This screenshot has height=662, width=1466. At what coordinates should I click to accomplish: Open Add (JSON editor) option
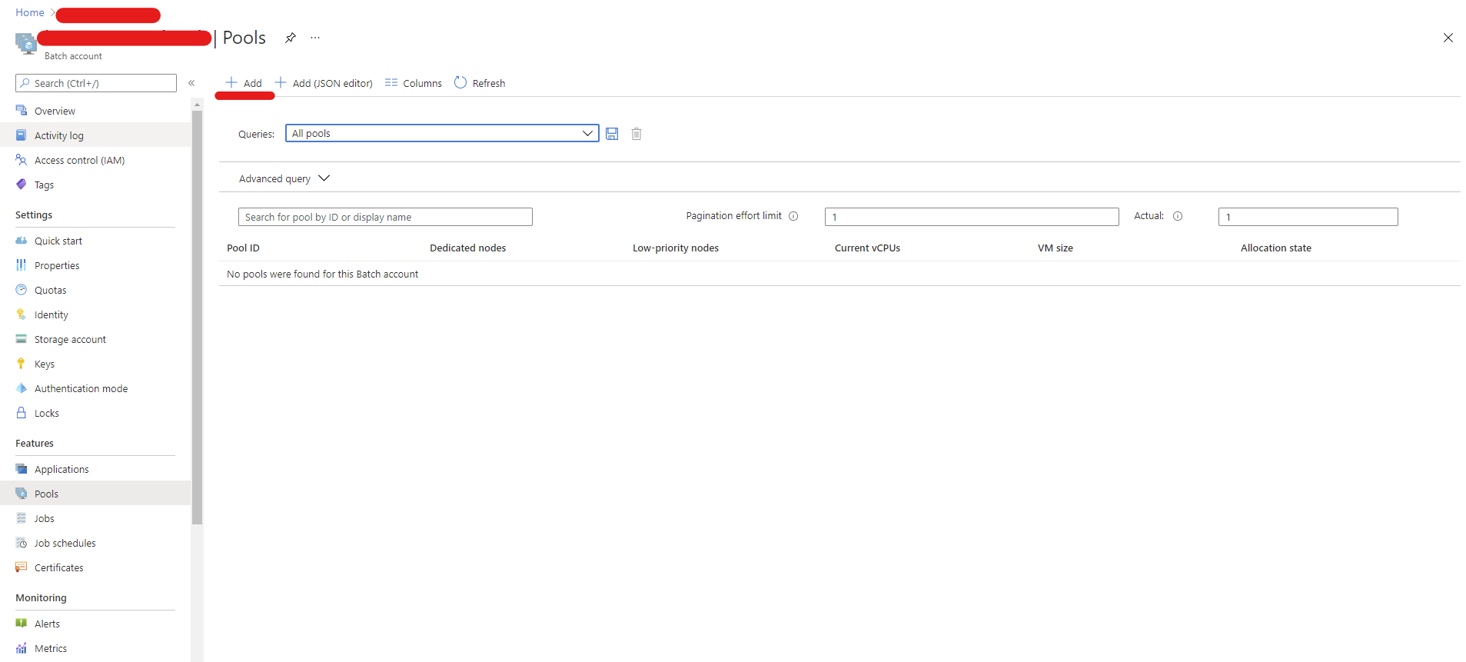point(324,83)
